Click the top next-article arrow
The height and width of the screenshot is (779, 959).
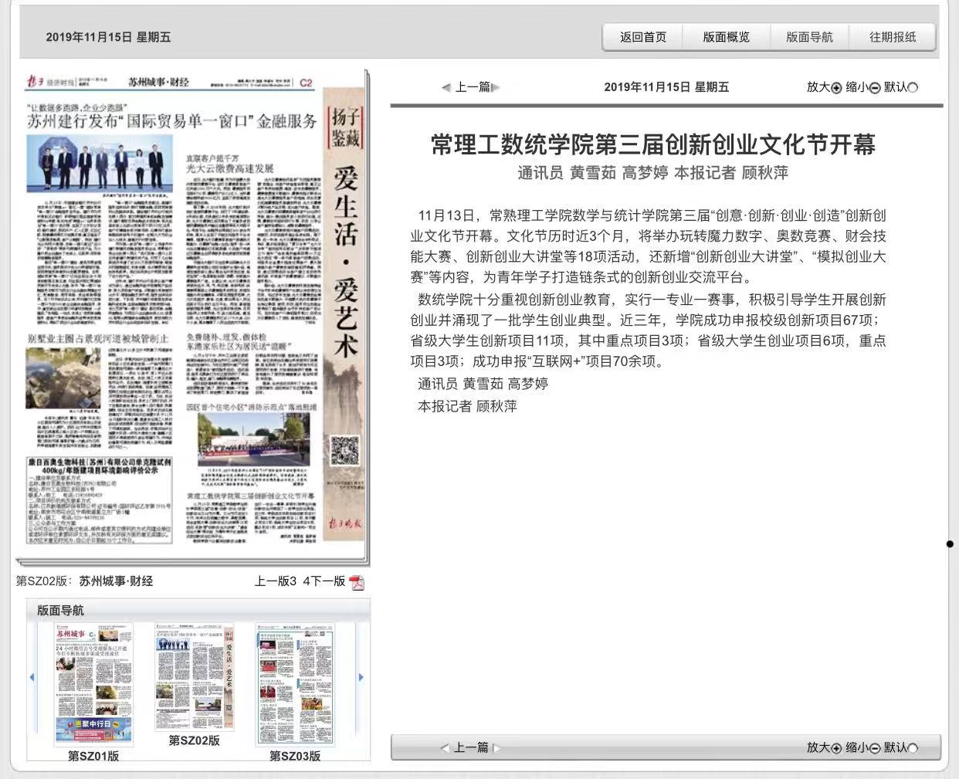pos(496,87)
